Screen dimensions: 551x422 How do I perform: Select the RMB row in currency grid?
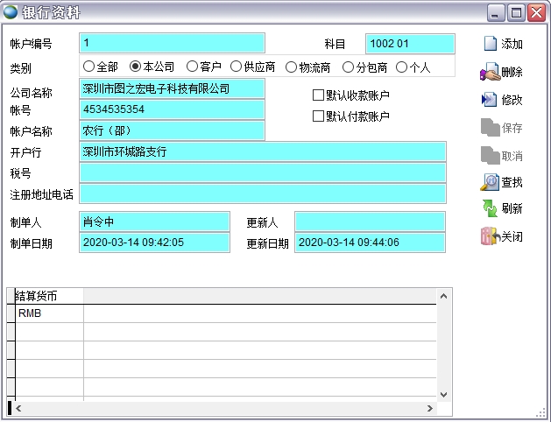click(49, 313)
